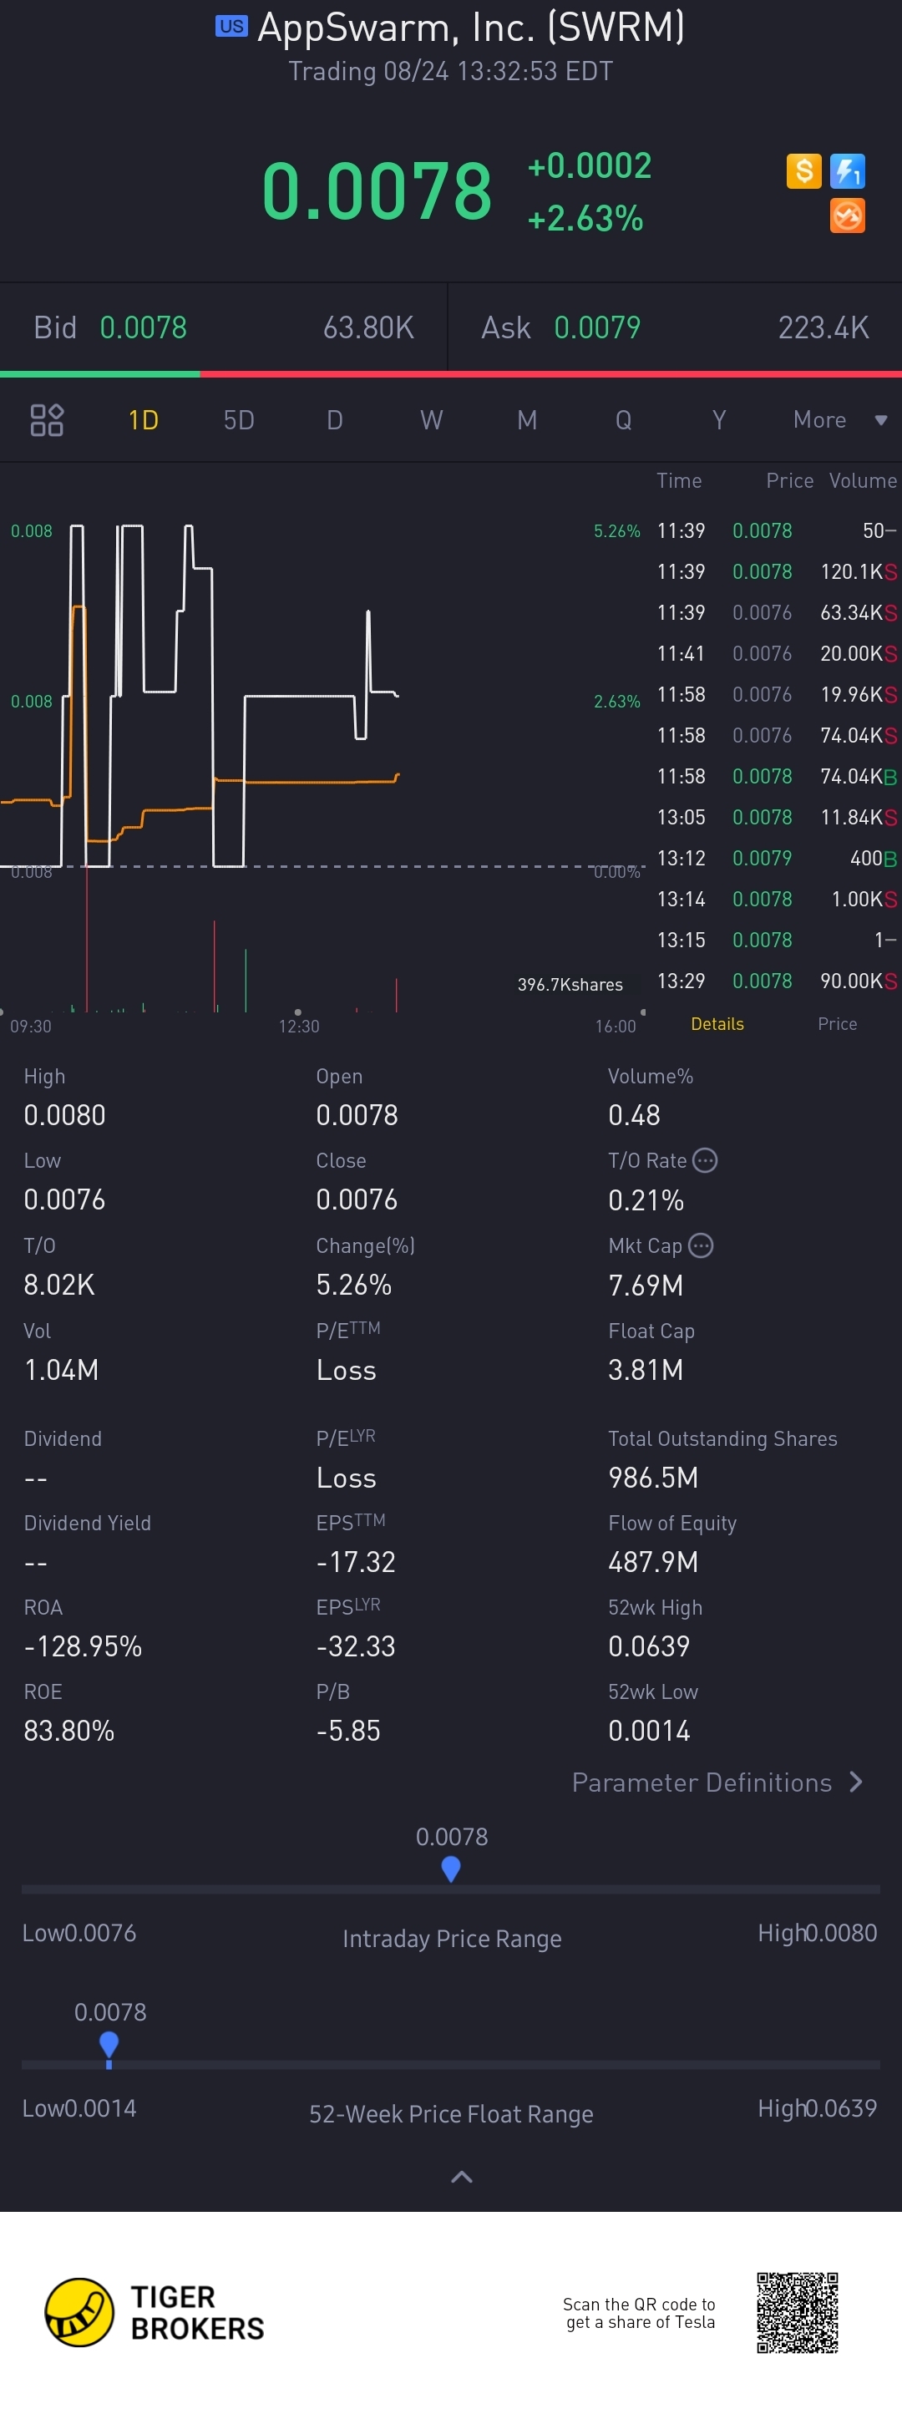Select the 13:05 trade row
The width and height of the screenshot is (902, 2414).
click(777, 816)
